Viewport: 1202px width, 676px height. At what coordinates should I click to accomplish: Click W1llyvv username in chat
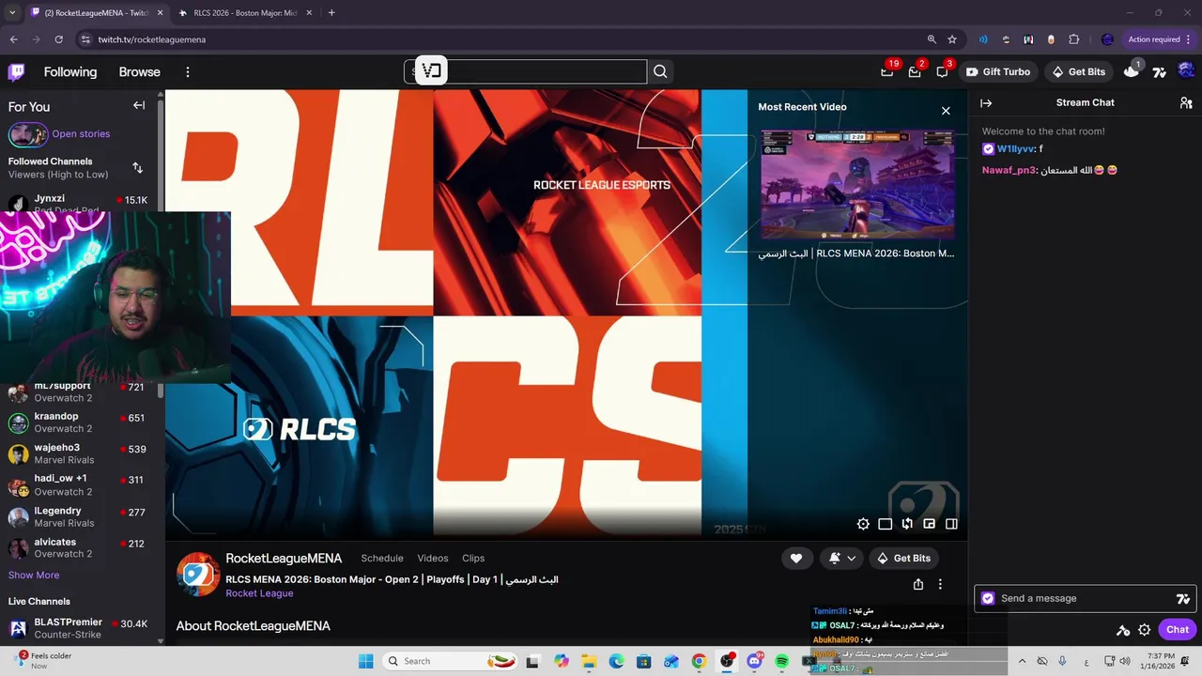click(x=1016, y=149)
